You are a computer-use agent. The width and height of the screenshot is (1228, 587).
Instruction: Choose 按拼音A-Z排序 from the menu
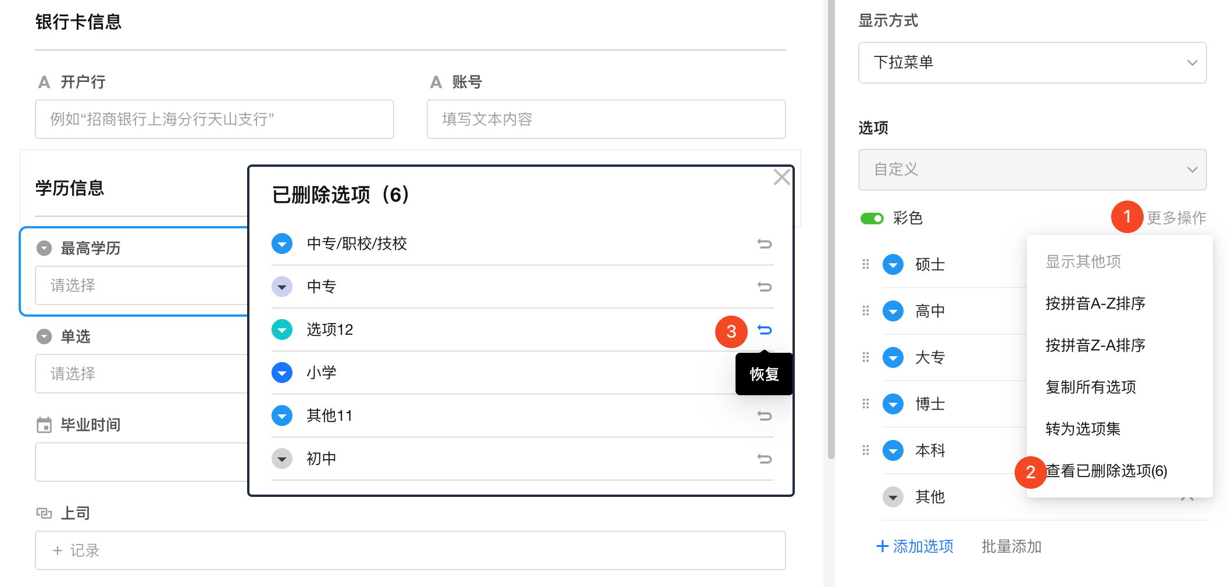pyautogui.click(x=1095, y=303)
